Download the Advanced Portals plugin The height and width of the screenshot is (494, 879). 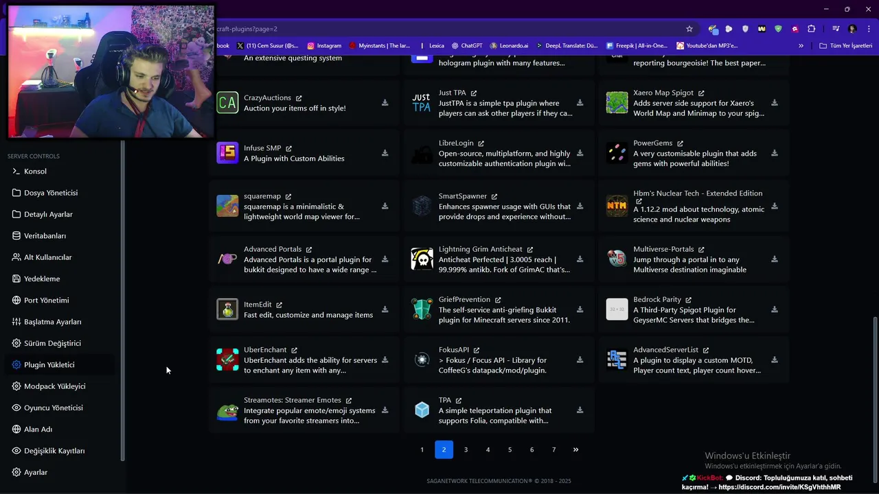pos(385,259)
